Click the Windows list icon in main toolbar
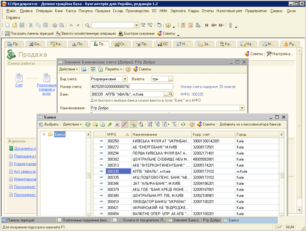Image resolution: width=306 pixels, height=231 pixels. [x=159, y=25]
